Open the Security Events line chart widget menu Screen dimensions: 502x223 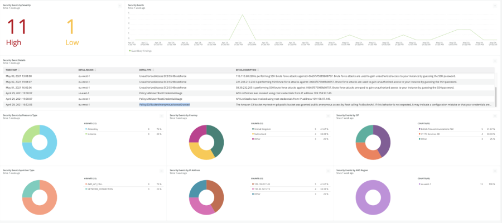click(495, 6)
